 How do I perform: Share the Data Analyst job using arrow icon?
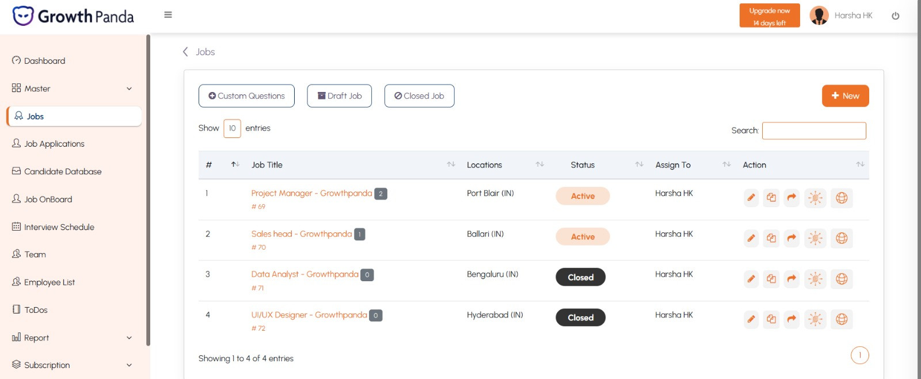coord(792,279)
